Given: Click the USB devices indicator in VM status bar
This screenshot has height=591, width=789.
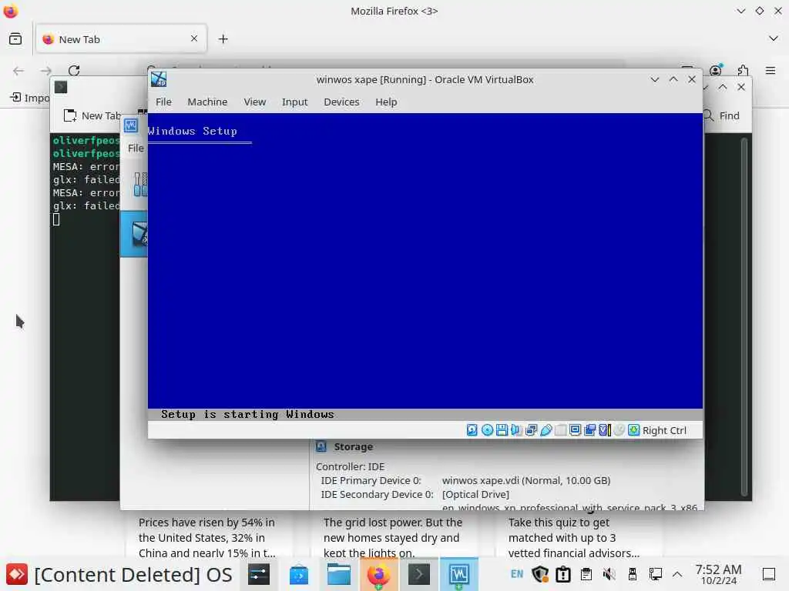Looking at the screenshot, I should 546,430.
